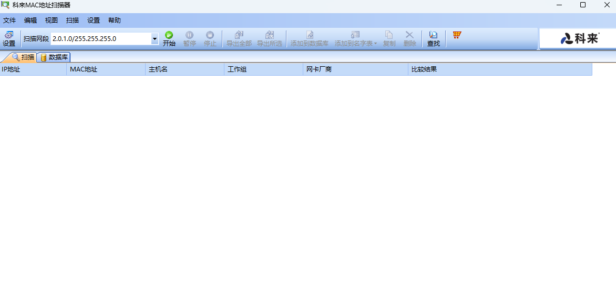The height and width of the screenshot is (308, 616).
Task: Pause the scan with 暂停
Action: 189,39
